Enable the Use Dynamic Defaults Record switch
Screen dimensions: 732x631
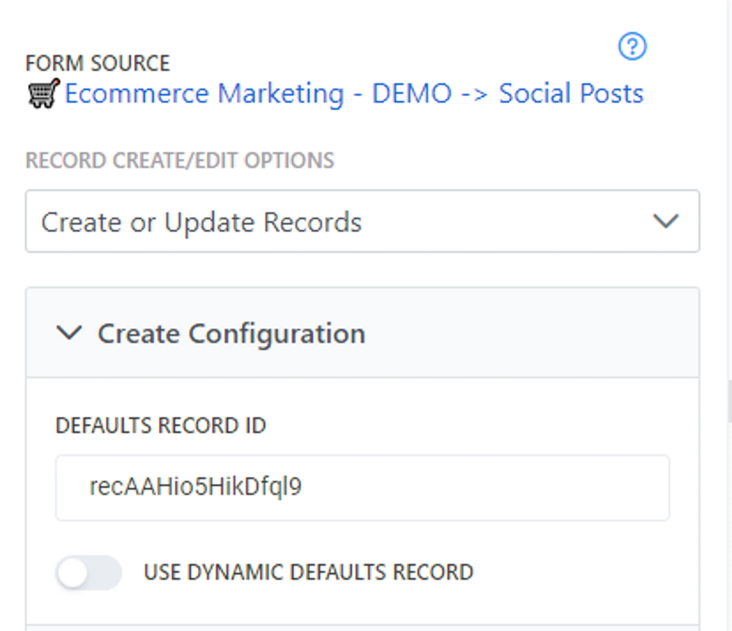pyautogui.click(x=89, y=572)
